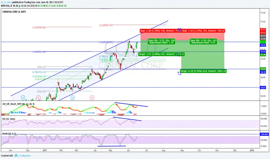
Task: Click the 2017 label on time axis
Action: tap(45, 150)
